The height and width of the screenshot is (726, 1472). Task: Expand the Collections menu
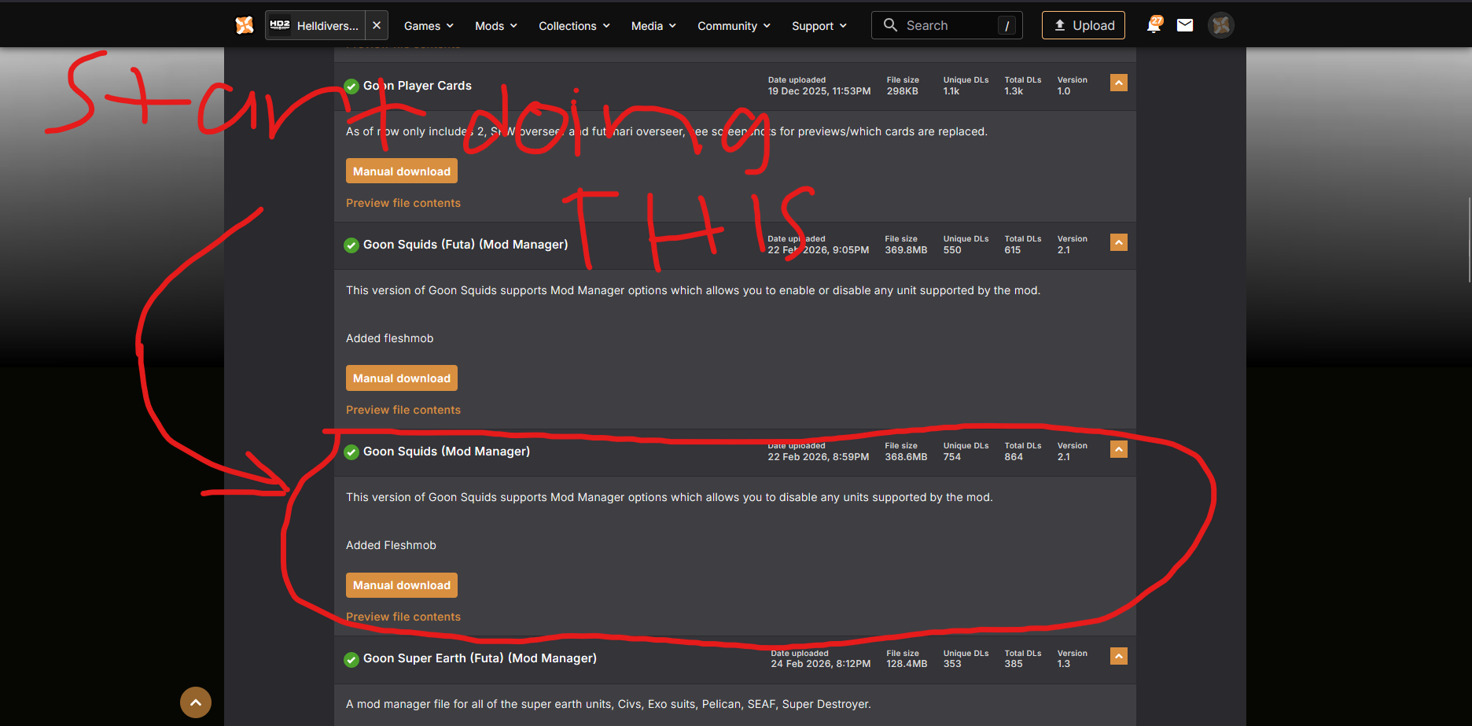click(x=574, y=26)
